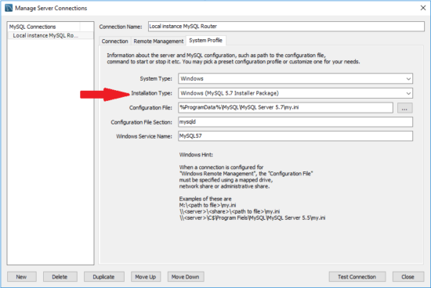Click the \\<server>\<share>\<path to file>\my.ini example
Image resolution: width=431 pixels, height=288 pixels.
point(230,211)
